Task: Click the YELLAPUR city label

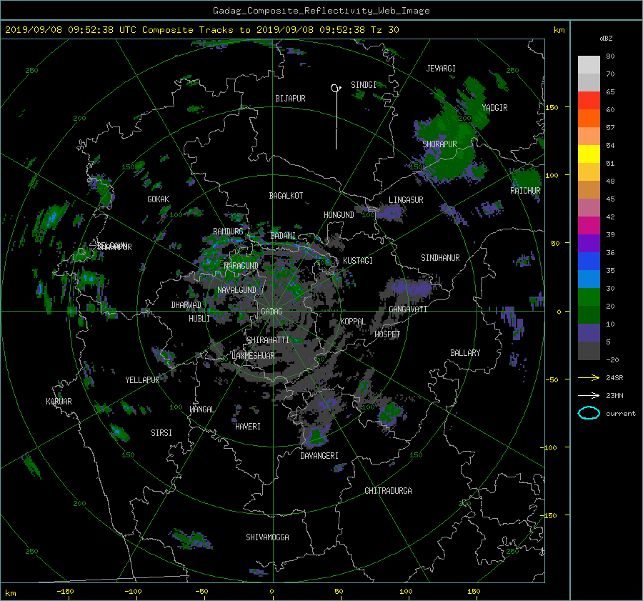Action: tap(142, 380)
